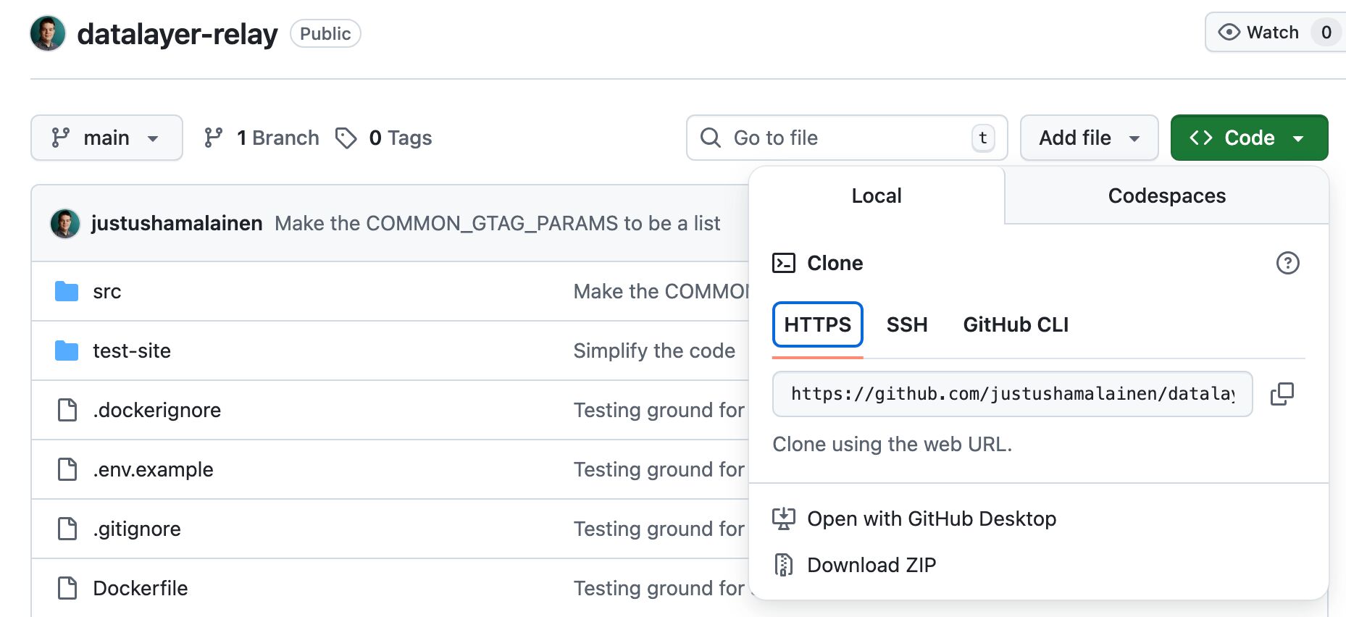Expand the main branch dropdown
The width and height of the screenshot is (1346, 617).
[106, 138]
